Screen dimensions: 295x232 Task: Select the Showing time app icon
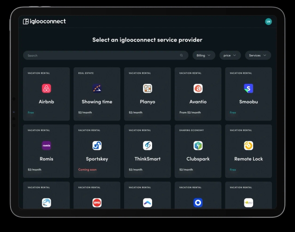(97, 89)
